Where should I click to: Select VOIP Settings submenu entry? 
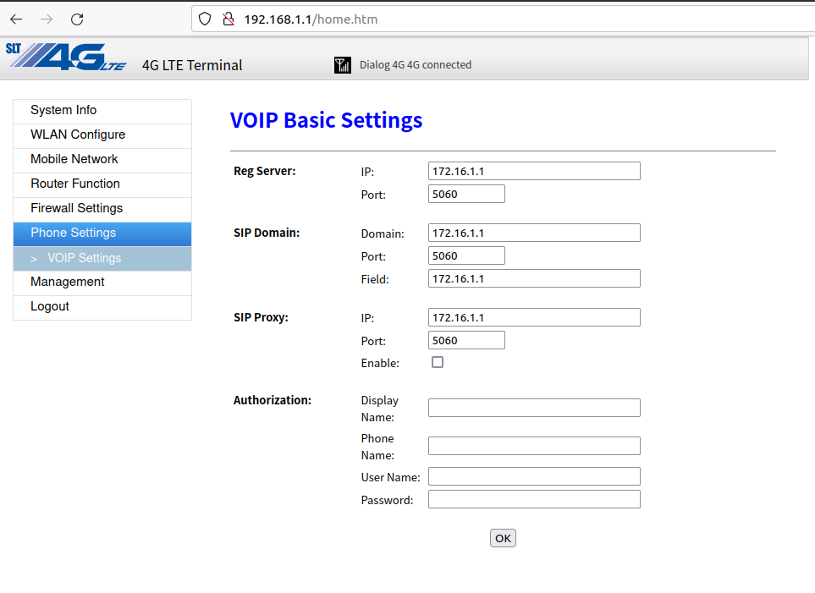(102, 258)
